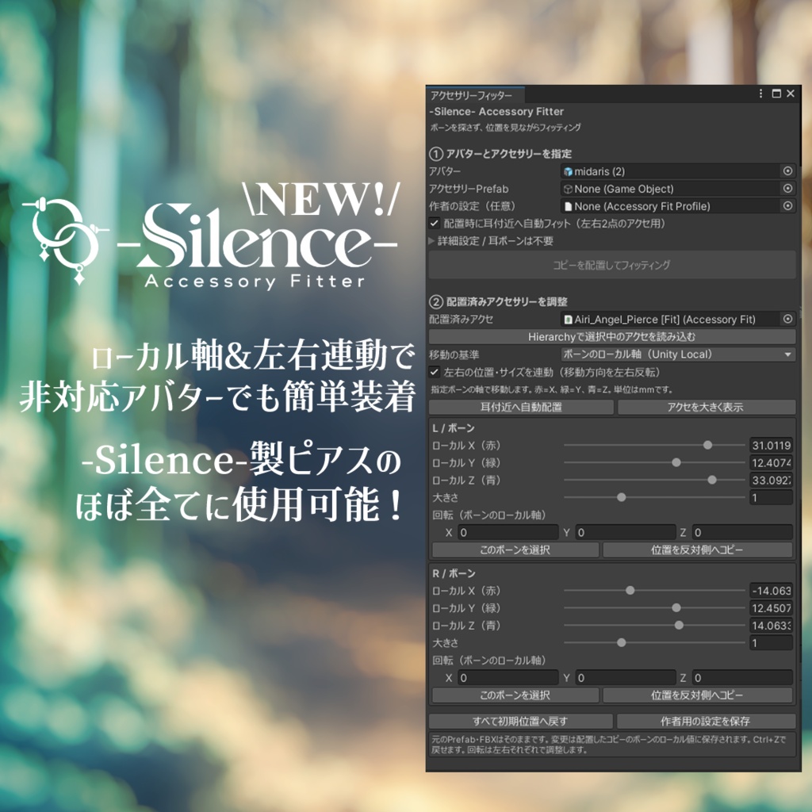
Task: Click R bone ローカル X slider handle
Action: (630, 590)
